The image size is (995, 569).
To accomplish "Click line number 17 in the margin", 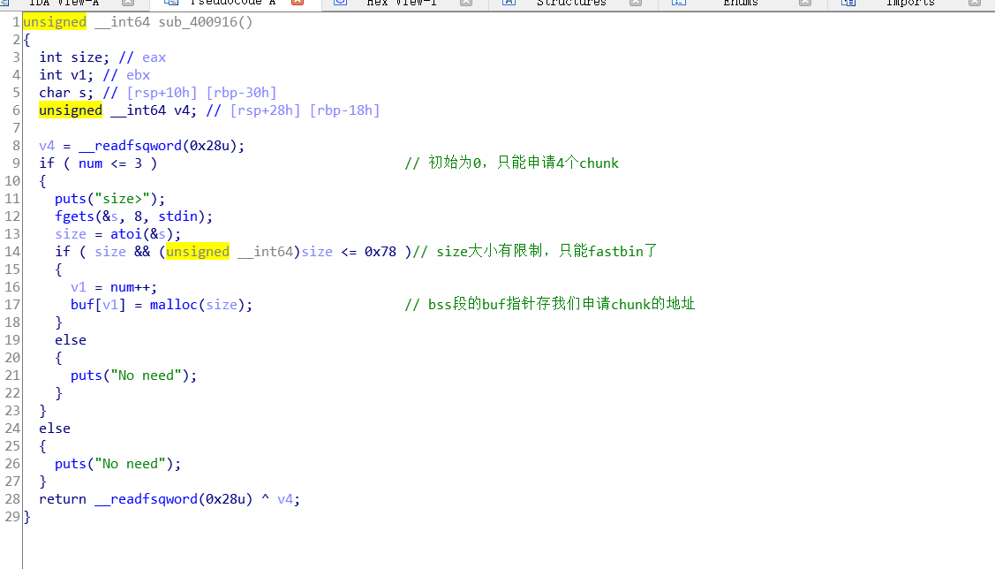I will 13,304.
